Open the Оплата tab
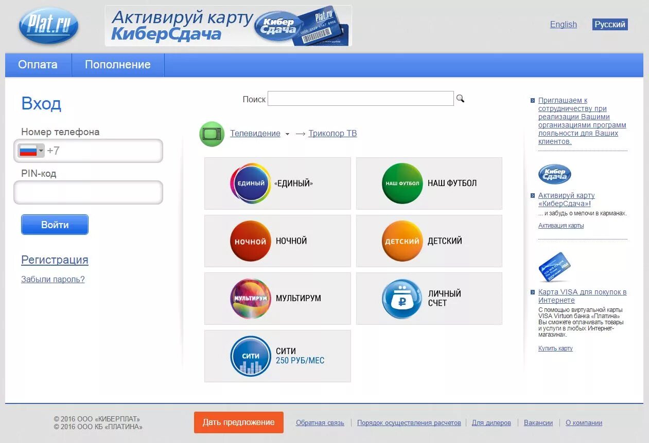Viewport: 649px width, 443px height. (x=38, y=65)
